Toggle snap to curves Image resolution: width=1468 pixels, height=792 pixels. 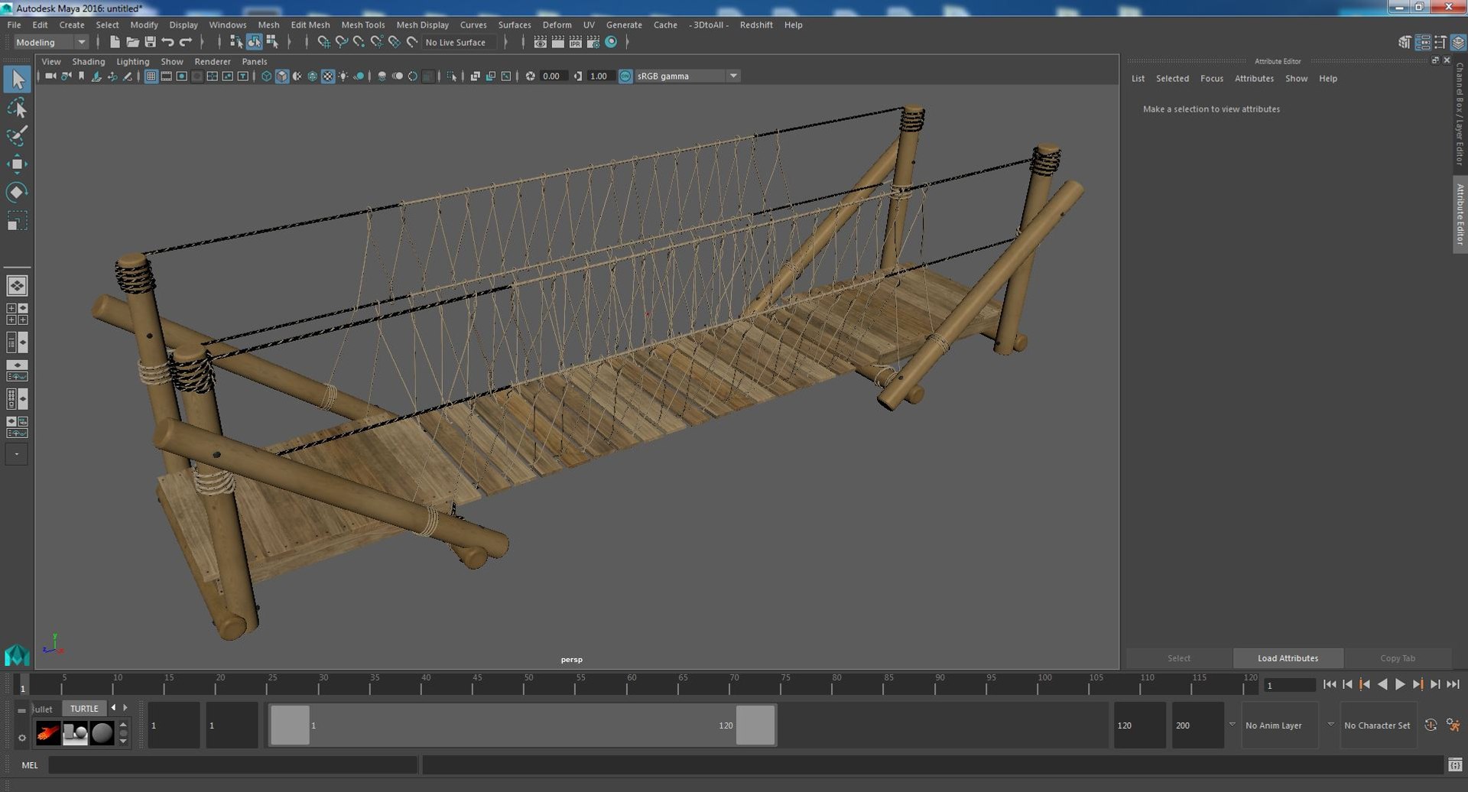click(x=342, y=42)
